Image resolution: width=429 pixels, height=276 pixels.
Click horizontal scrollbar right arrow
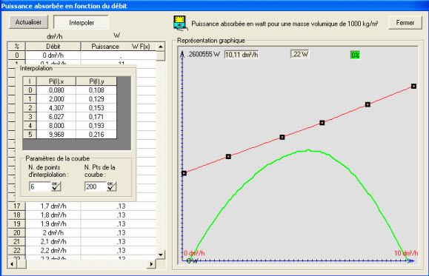tap(151, 264)
